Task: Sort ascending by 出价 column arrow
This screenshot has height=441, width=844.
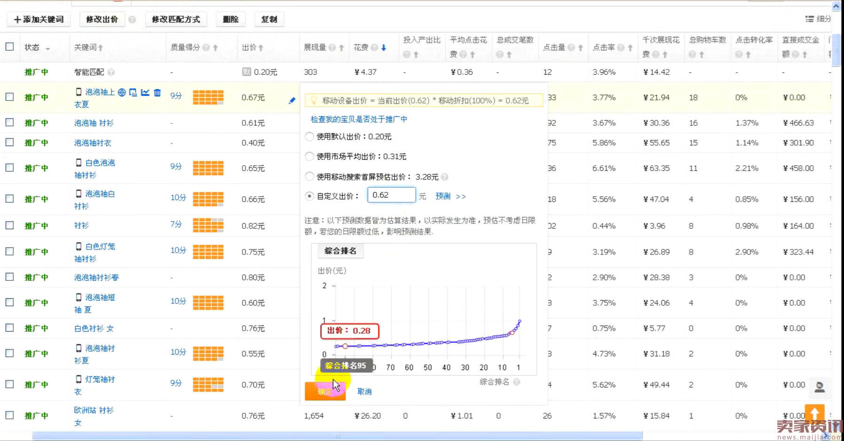Action: pyautogui.click(x=261, y=47)
